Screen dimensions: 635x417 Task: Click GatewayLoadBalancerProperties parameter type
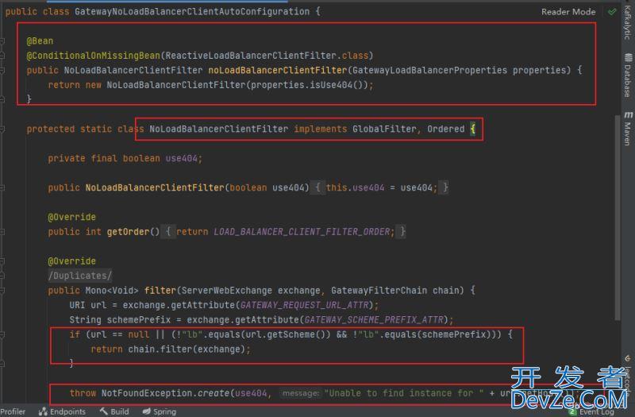tap(429, 70)
